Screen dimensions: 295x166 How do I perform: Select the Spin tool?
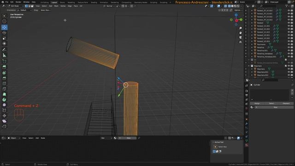tap(4, 100)
